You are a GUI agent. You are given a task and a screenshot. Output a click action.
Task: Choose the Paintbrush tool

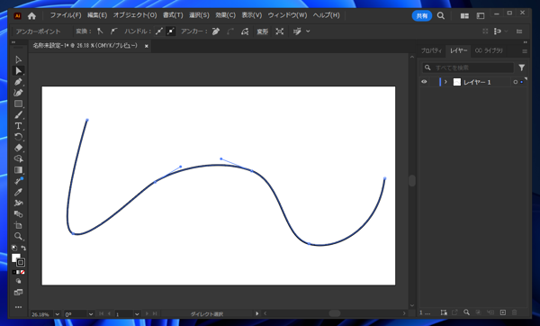pos(18,114)
